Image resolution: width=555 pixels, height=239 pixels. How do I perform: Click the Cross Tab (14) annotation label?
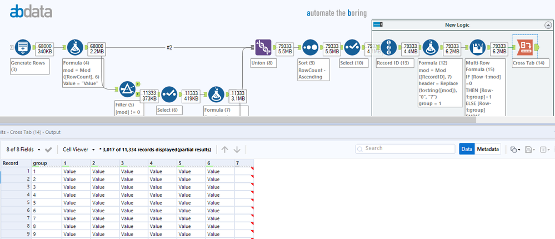click(529, 63)
